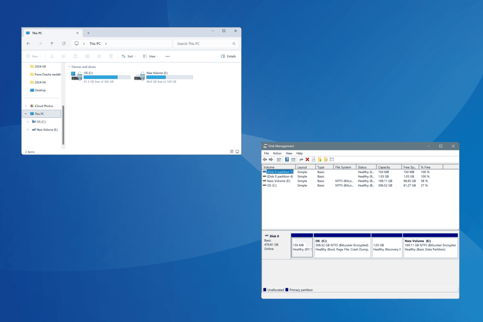Click the search magnifier in Search This PC box
The image size is (483, 322).
[x=234, y=44]
